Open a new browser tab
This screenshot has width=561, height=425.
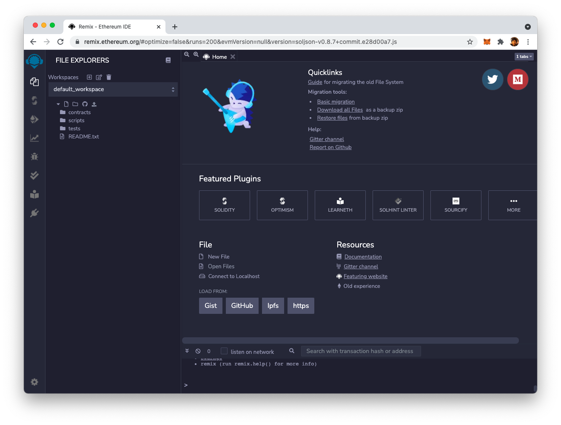[175, 27]
